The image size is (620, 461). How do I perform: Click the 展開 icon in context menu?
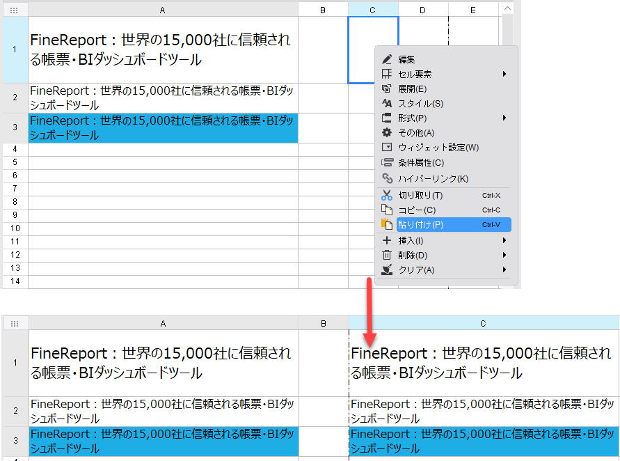[x=387, y=88]
